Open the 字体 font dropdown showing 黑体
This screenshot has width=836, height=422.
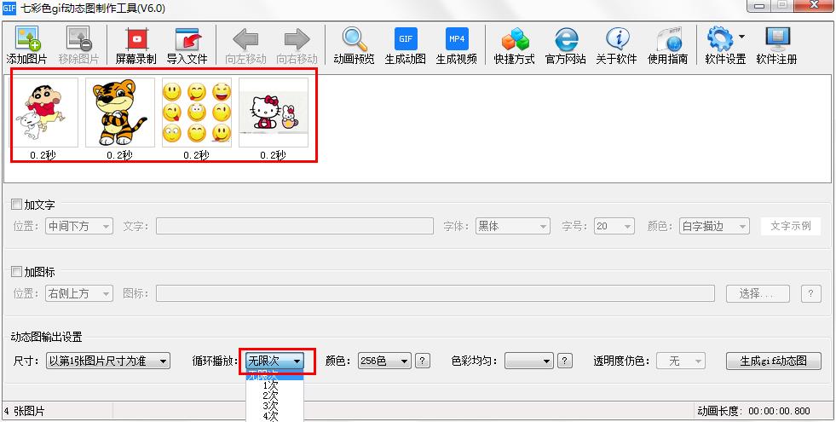click(x=512, y=226)
